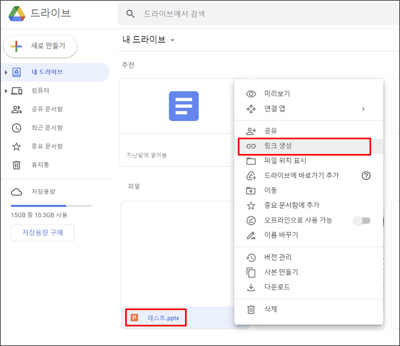Select the 테스트.pptx file
This screenshot has height=346, width=400.
(163, 318)
